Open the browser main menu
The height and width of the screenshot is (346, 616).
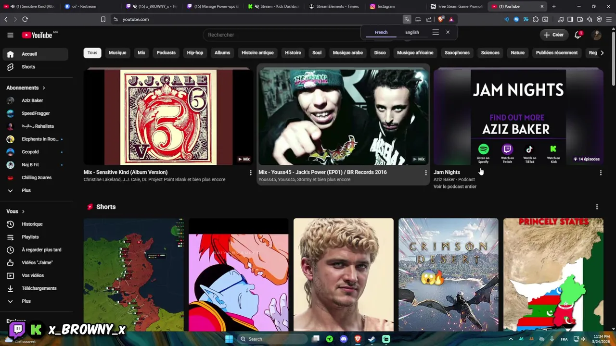(x=609, y=19)
